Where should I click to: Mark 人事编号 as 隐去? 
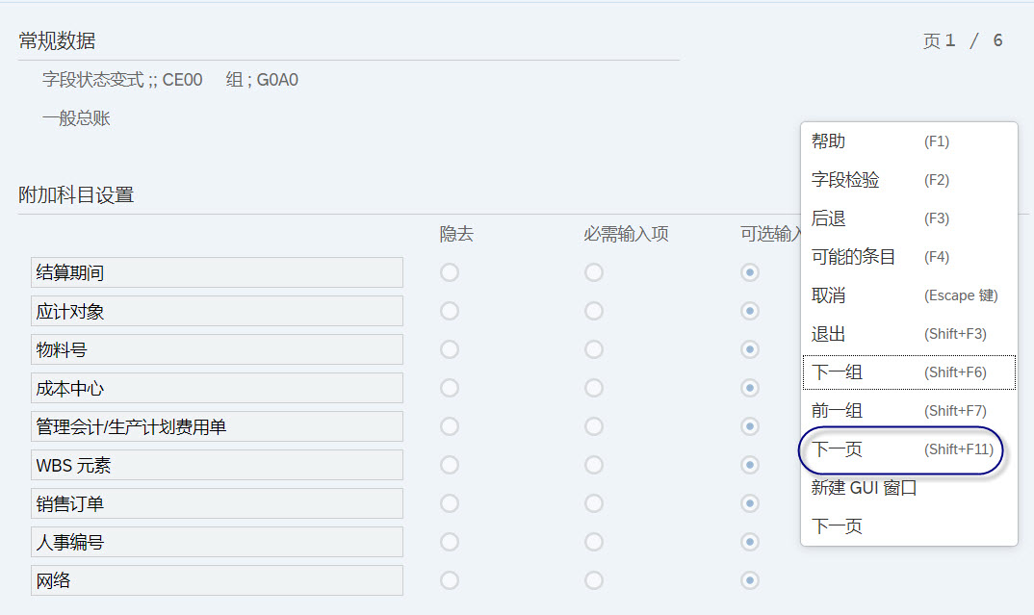(450, 542)
